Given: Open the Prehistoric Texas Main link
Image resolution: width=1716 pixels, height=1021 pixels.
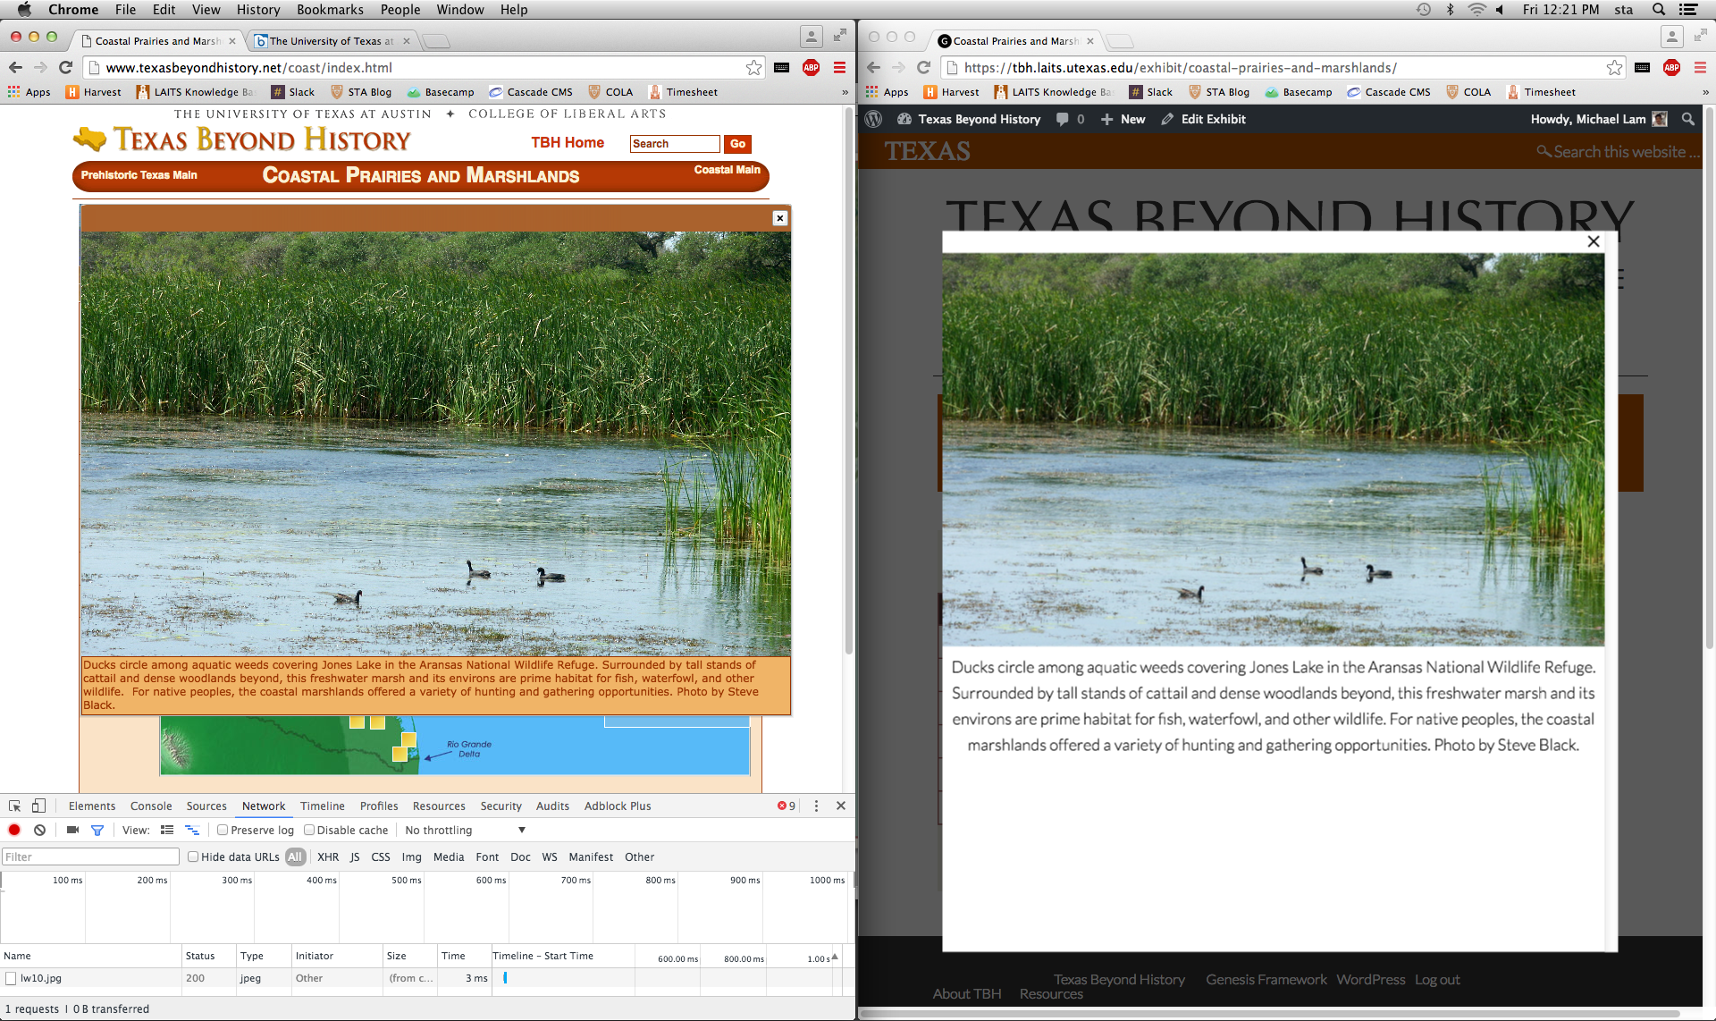Looking at the screenshot, I should pyautogui.click(x=139, y=175).
